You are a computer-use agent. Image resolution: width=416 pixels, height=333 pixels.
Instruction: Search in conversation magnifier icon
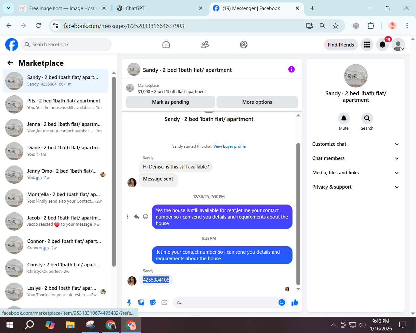point(367,118)
